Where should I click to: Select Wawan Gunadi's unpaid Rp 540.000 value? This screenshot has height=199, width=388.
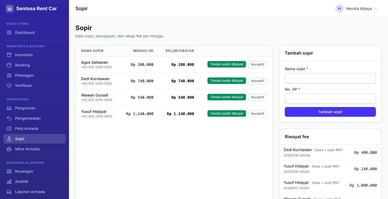(183, 97)
